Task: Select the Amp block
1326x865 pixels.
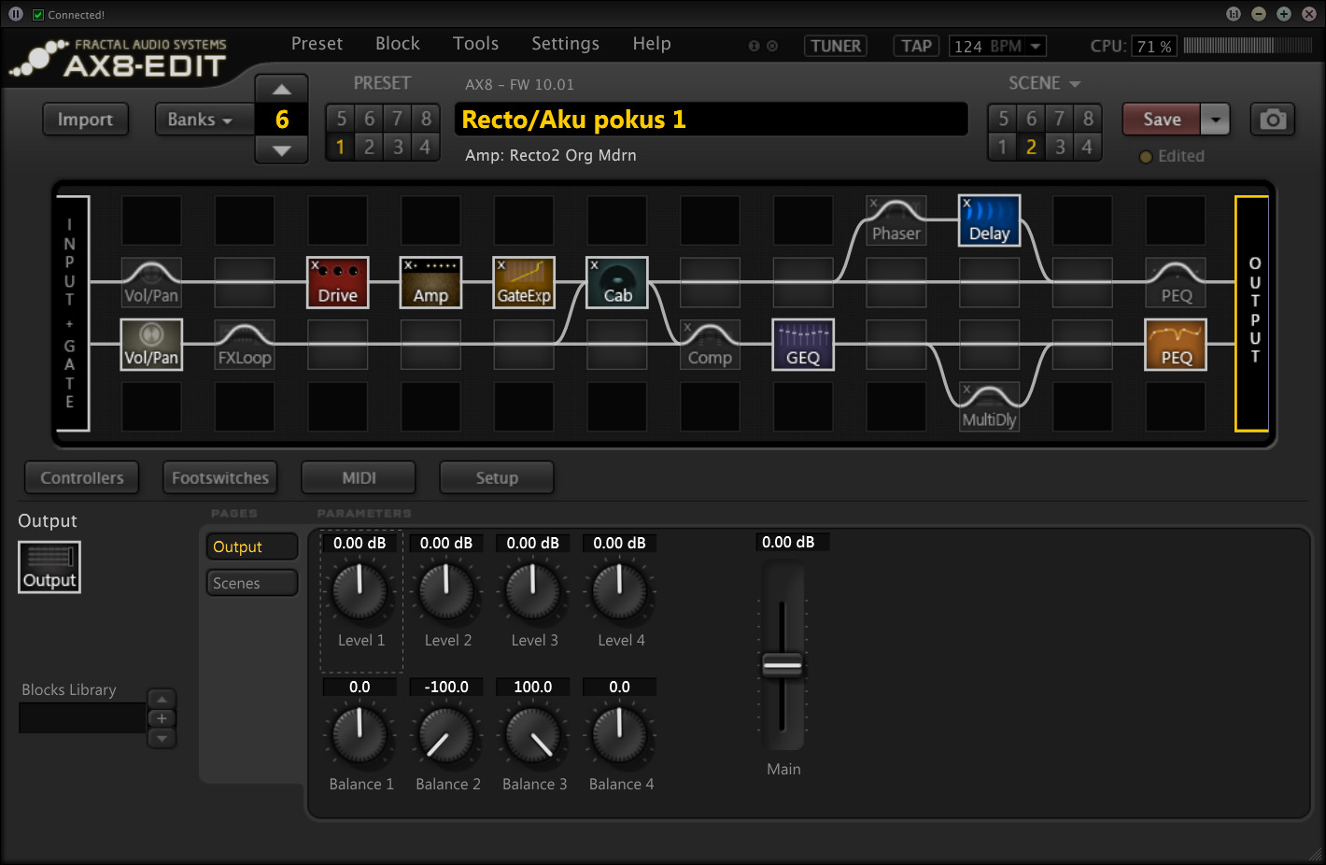Action: pyautogui.click(x=430, y=282)
